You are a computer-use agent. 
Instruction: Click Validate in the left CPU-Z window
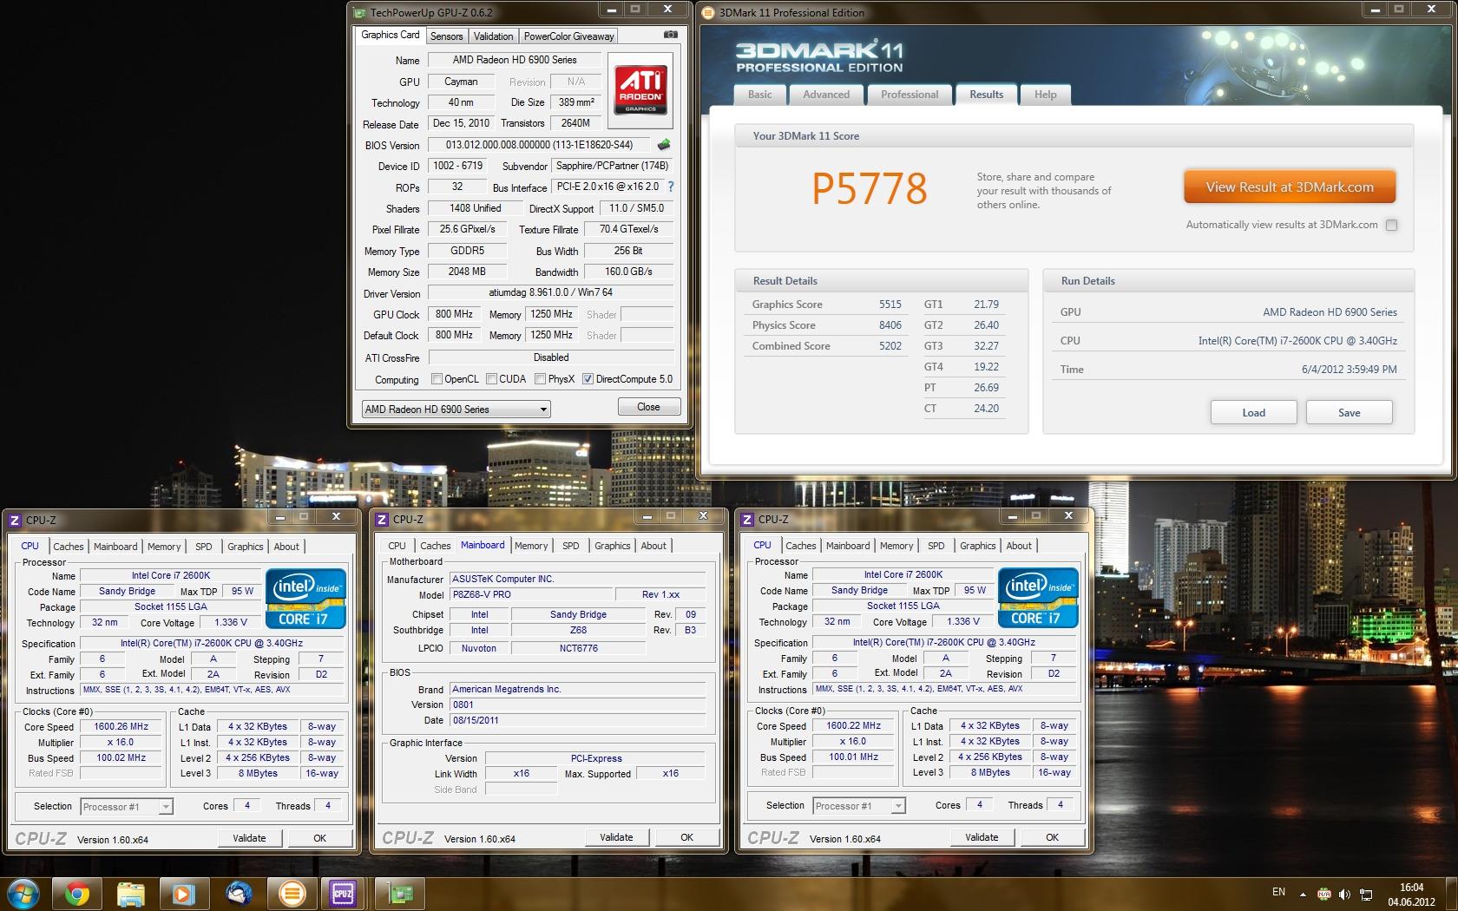[249, 838]
